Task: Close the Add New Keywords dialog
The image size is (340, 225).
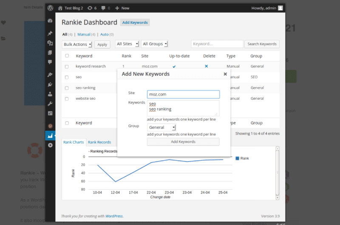Action: [225, 74]
